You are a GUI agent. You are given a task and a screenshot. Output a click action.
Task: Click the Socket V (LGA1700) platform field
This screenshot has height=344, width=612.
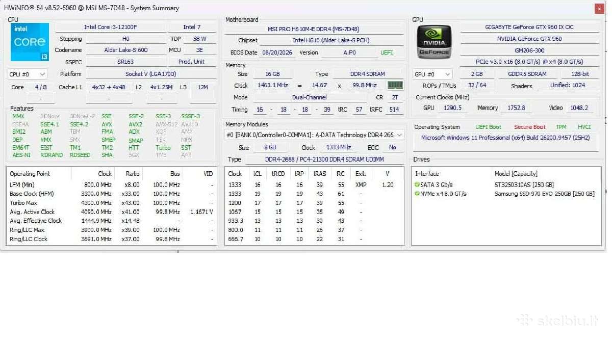tap(150, 74)
